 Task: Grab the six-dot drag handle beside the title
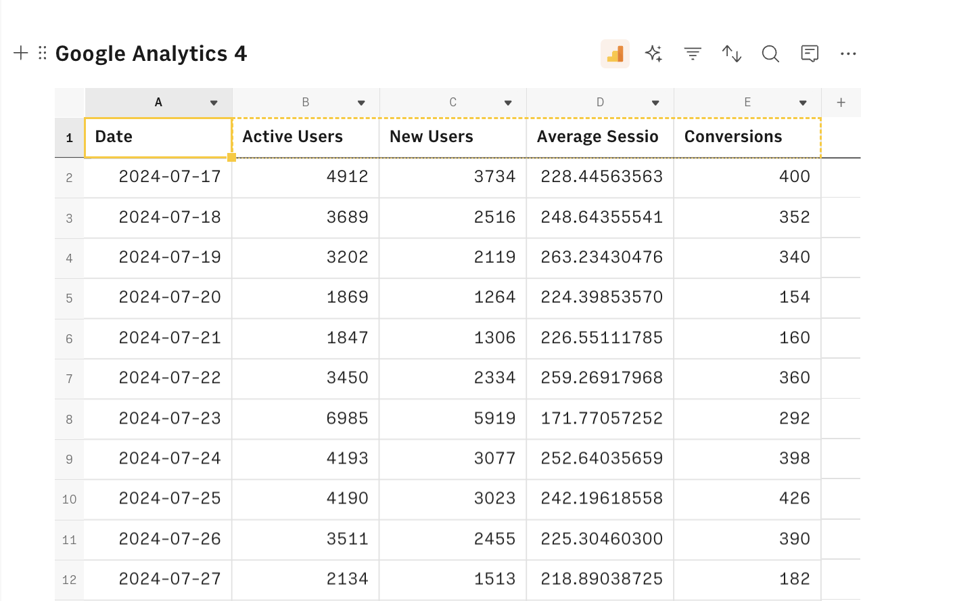[43, 53]
